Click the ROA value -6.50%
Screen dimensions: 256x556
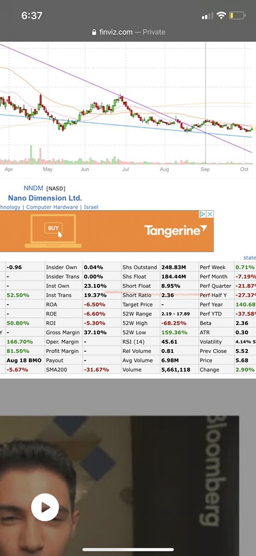94,305
